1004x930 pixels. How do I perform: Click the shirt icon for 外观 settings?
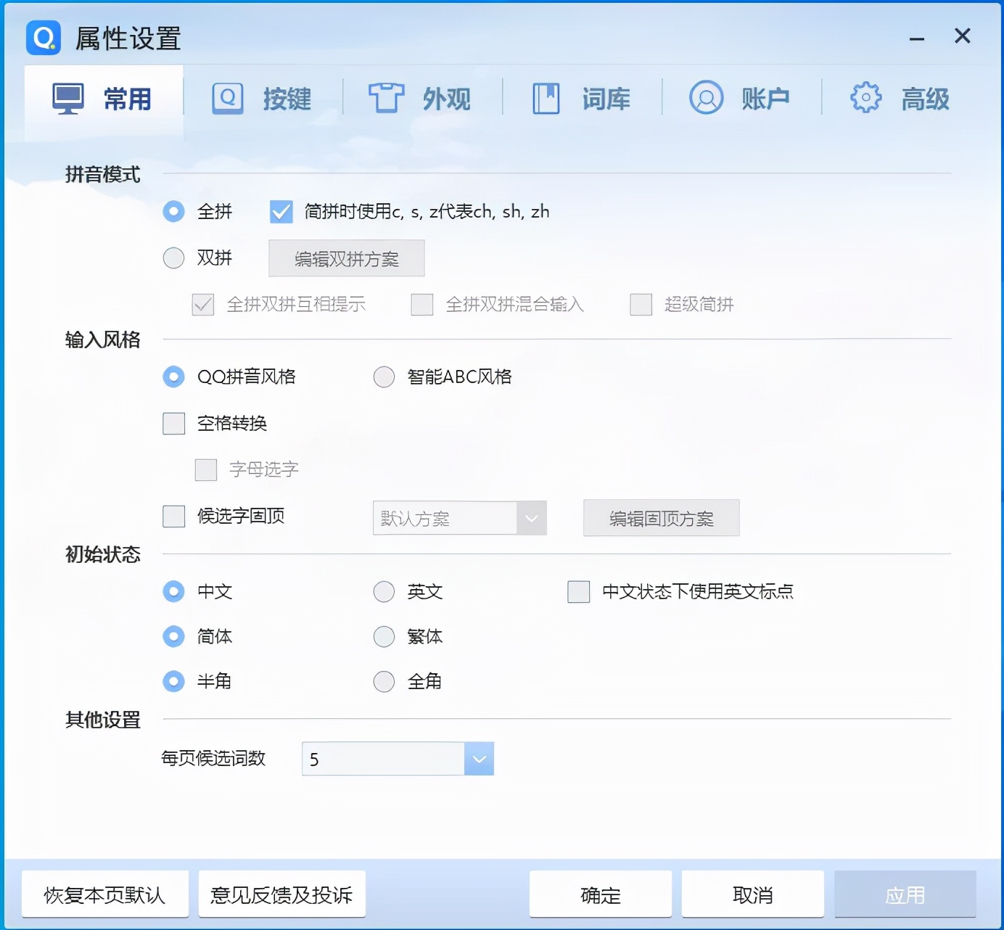[x=387, y=98]
